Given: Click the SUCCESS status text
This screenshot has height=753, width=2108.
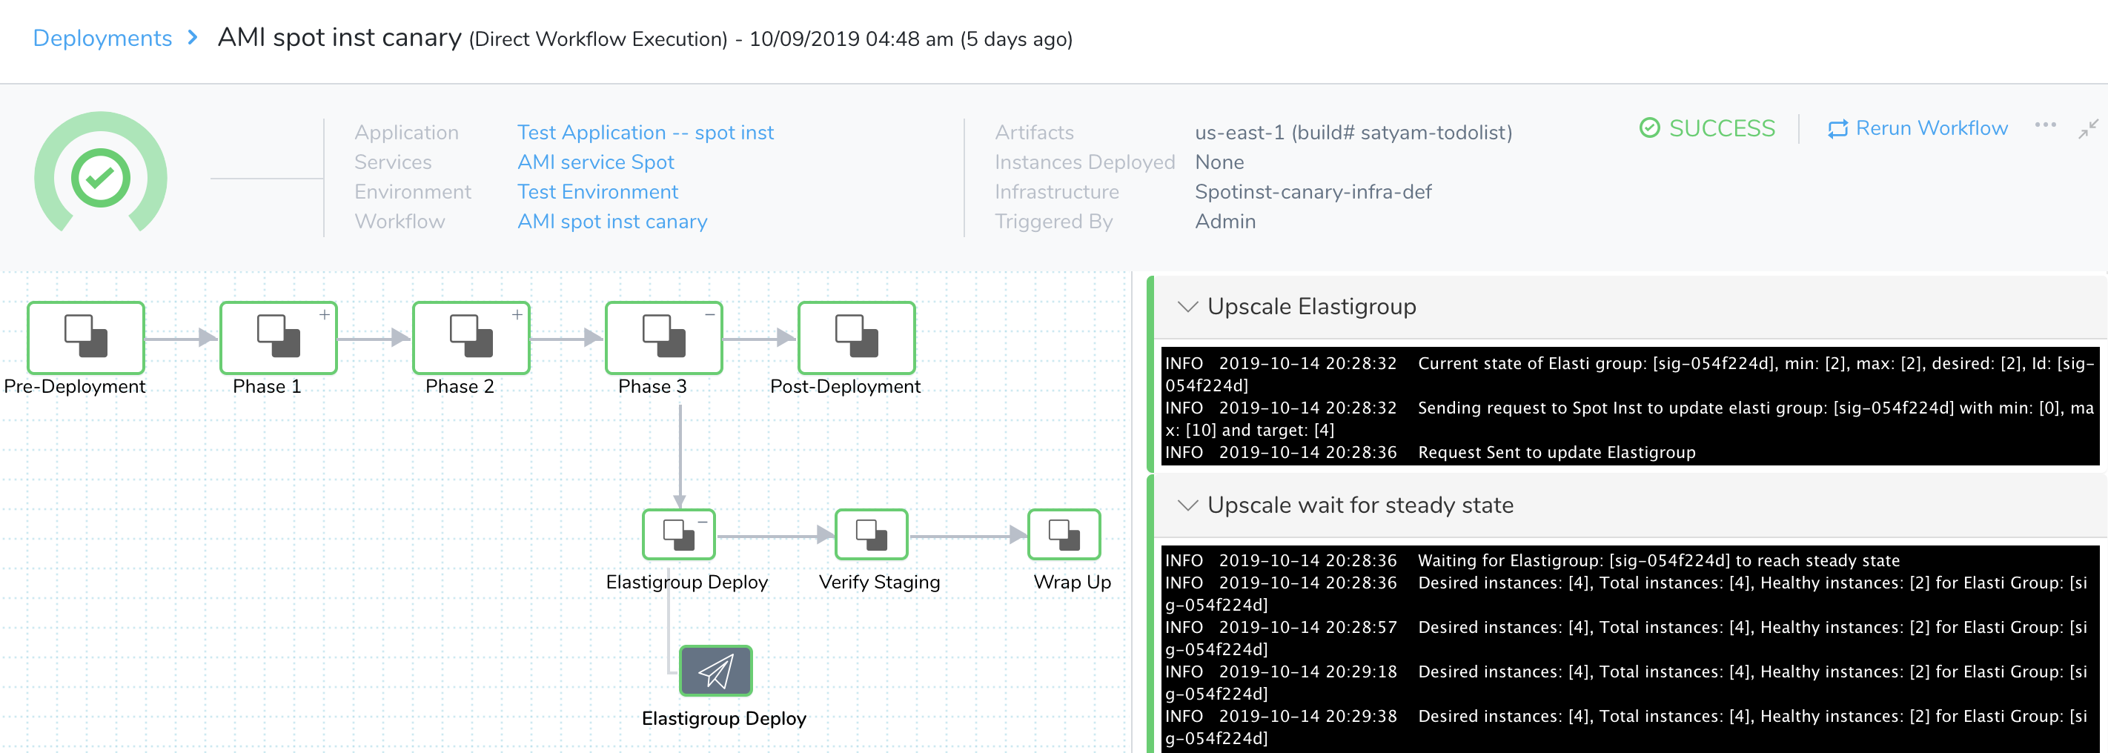Looking at the screenshot, I should [x=1722, y=128].
